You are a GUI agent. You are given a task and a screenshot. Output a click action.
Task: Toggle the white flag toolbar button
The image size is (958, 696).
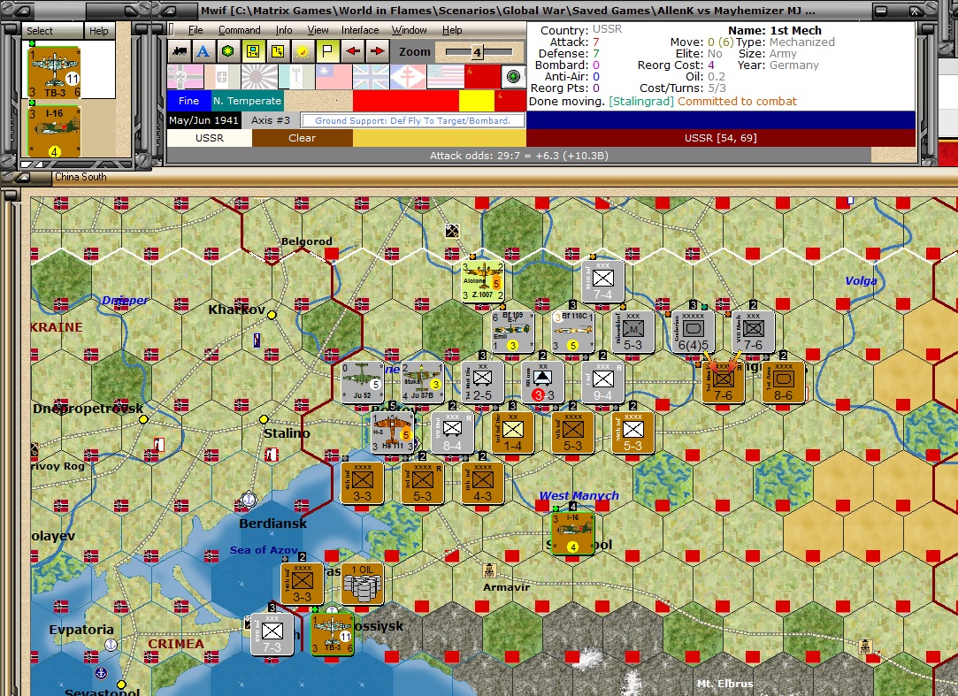click(327, 51)
